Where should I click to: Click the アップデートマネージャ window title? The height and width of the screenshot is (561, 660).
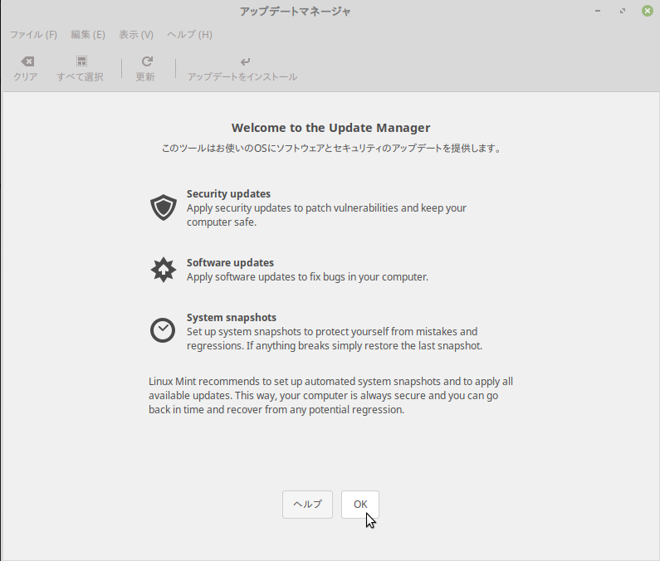point(295,12)
